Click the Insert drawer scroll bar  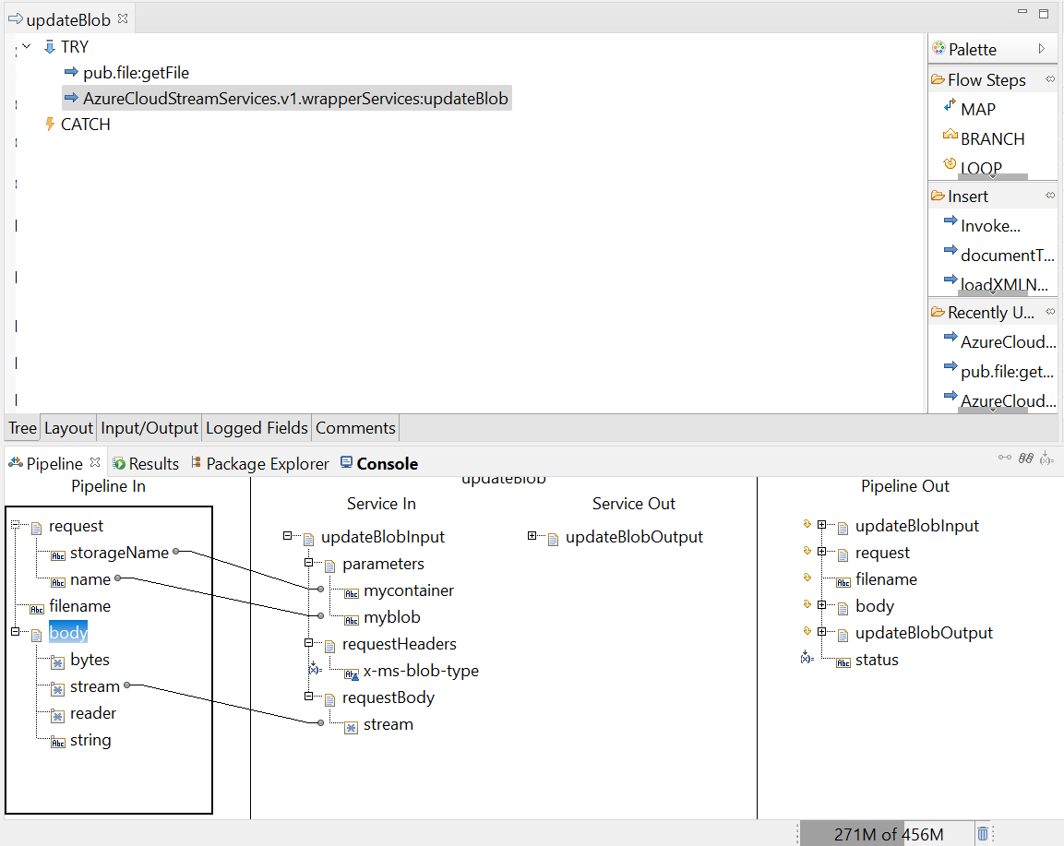pyautogui.click(x=992, y=293)
